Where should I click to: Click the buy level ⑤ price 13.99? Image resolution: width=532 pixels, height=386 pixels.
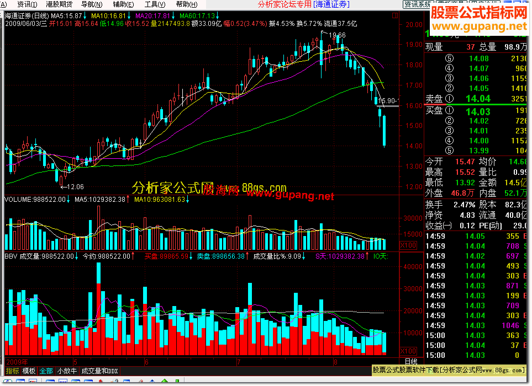[479, 151]
